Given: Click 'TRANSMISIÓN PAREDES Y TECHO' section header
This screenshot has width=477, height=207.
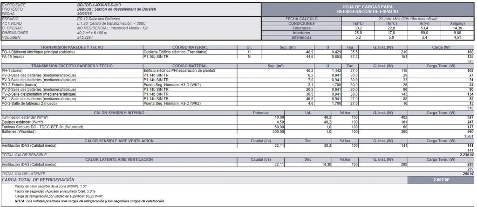Looking at the screenshot, I should click(72, 48).
